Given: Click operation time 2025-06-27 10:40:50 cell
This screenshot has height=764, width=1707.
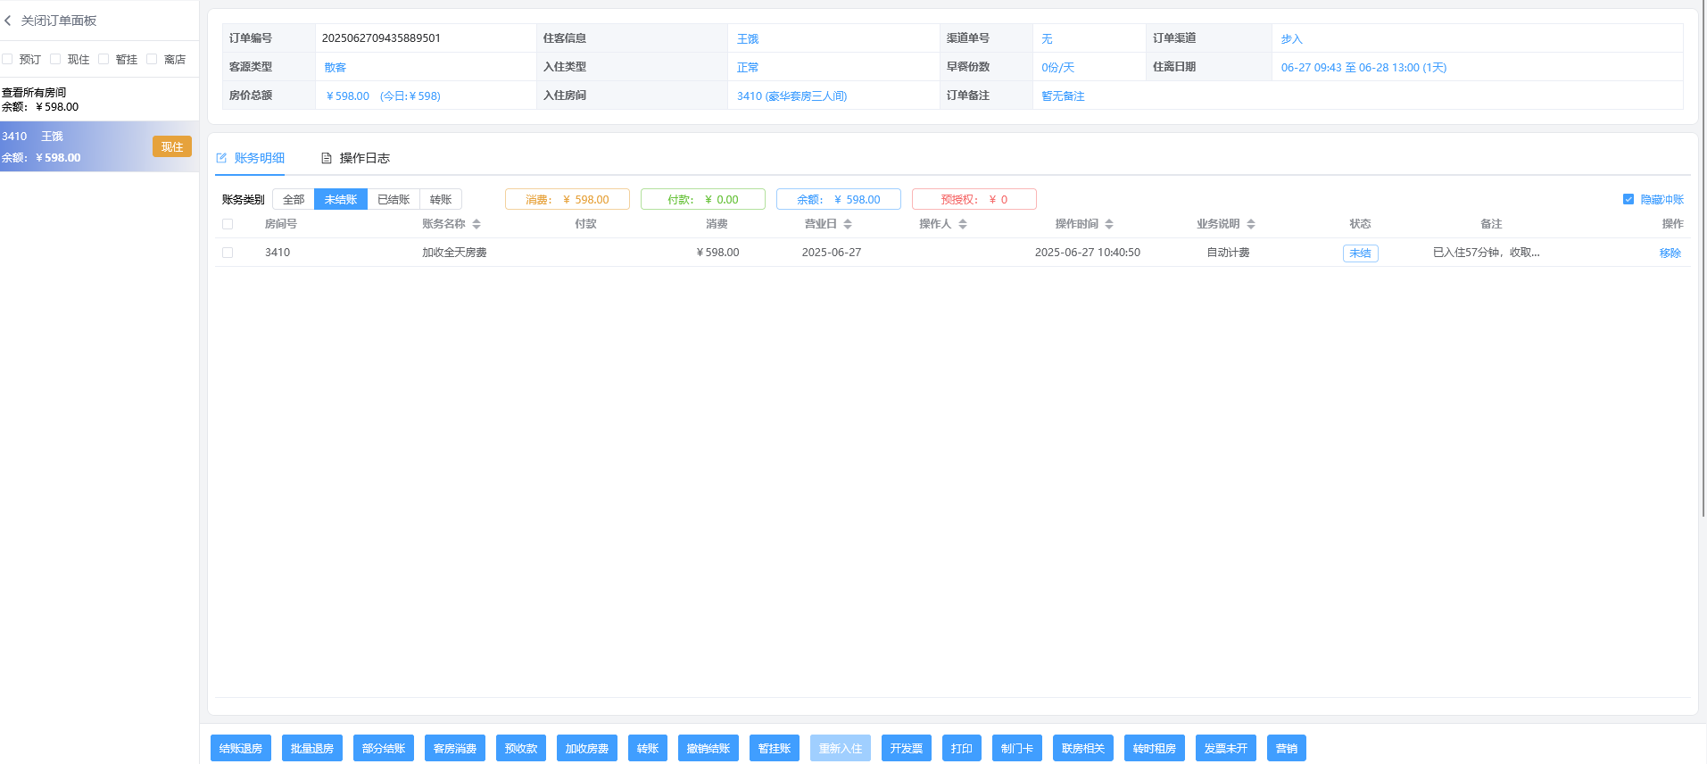Looking at the screenshot, I should point(1088,253).
